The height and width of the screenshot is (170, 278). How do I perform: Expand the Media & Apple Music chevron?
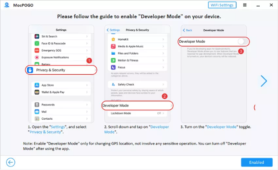point(163,46)
